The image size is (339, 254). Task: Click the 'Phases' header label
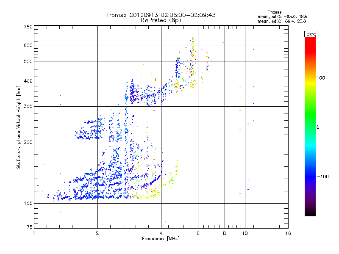(274, 12)
